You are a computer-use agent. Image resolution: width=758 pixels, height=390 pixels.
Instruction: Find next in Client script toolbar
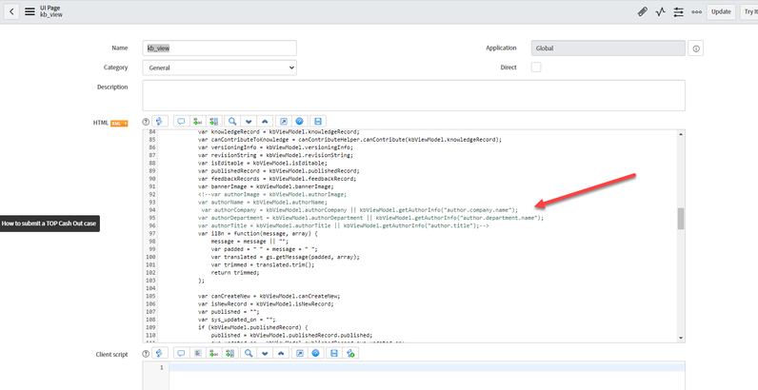pos(265,354)
